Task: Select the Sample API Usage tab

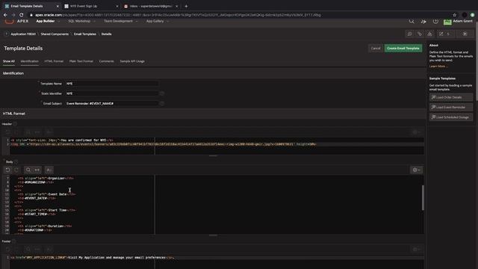Action: click(x=132, y=61)
